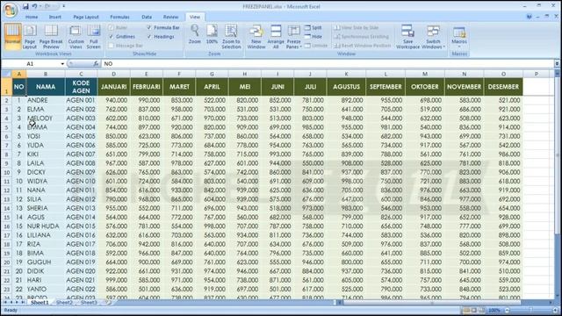This screenshot has width=562, height=316.
Task: Go to first sheet navigation arrow
Action: click(x=5, y=302)
